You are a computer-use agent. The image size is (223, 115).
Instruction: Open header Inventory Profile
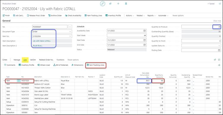(113, 15)
